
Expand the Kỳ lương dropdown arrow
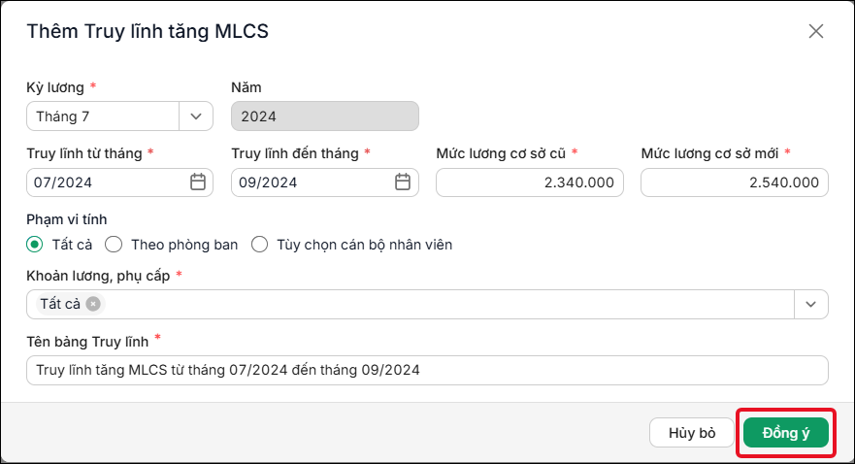tap(196, 116)
